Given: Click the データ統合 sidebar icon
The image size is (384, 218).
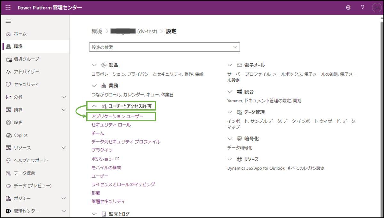Looking at the screenshot, I should [x=9, y=173].
